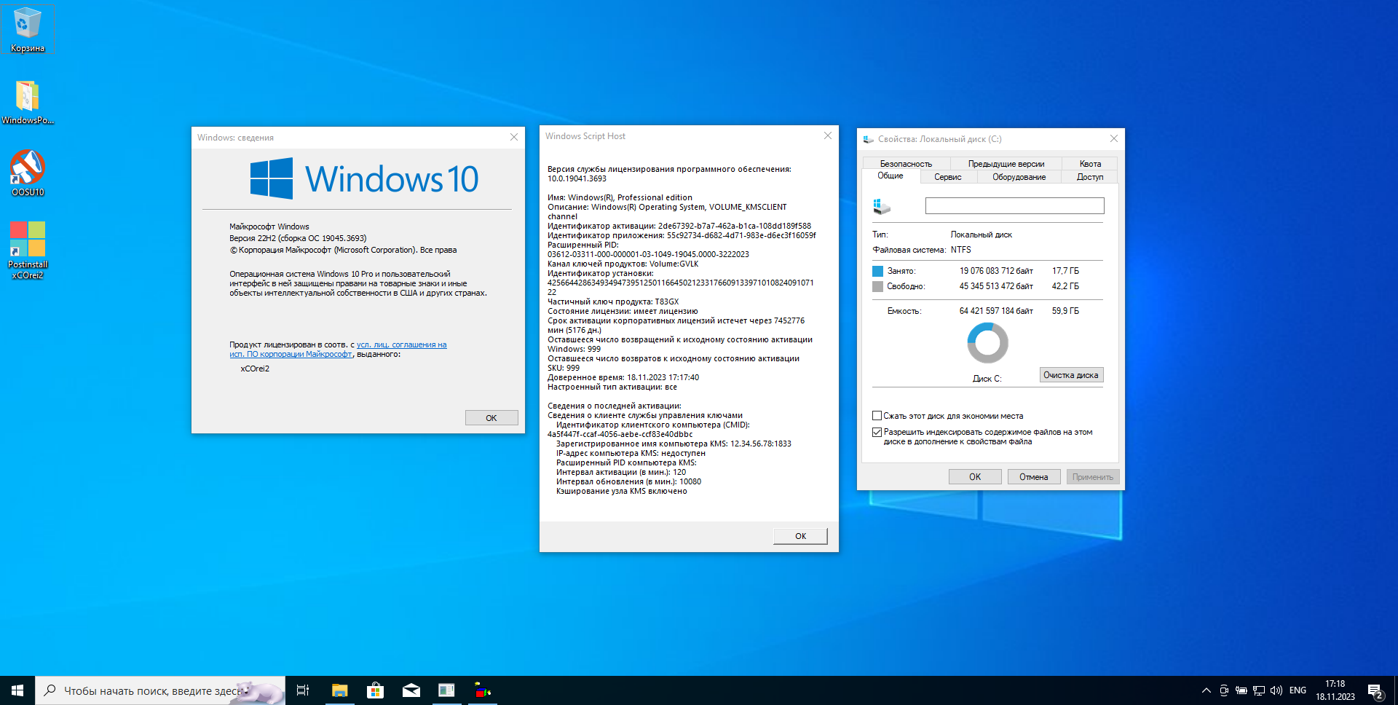Viewport: 1398px width, 705px height.
Task: Open Task View in the taskbar
Action: [303, 690]
